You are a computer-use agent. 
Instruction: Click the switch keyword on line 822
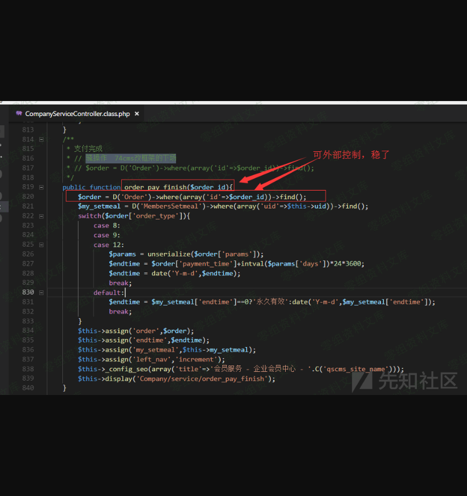point(90,216)
